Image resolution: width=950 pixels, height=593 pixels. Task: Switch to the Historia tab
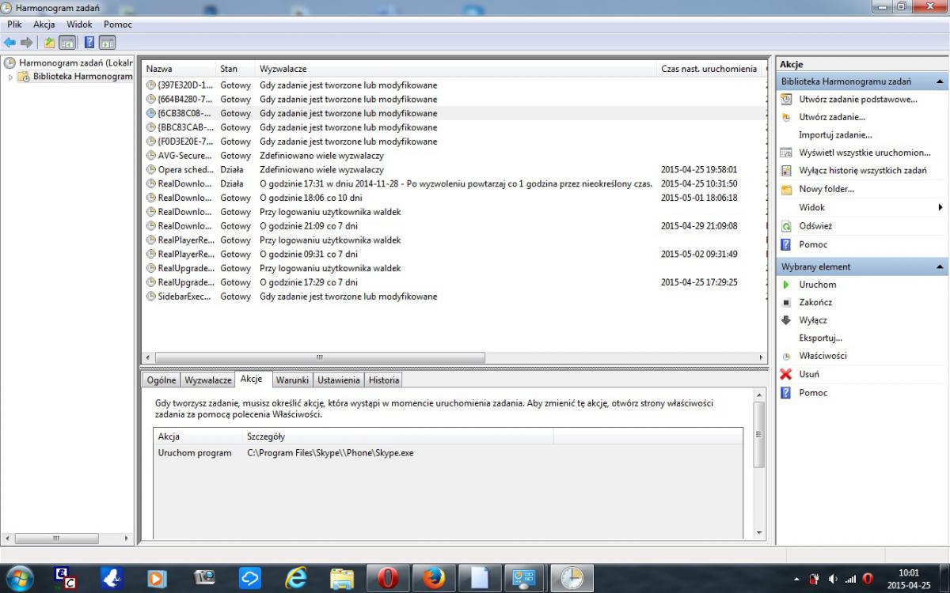(x=384, y=380)
